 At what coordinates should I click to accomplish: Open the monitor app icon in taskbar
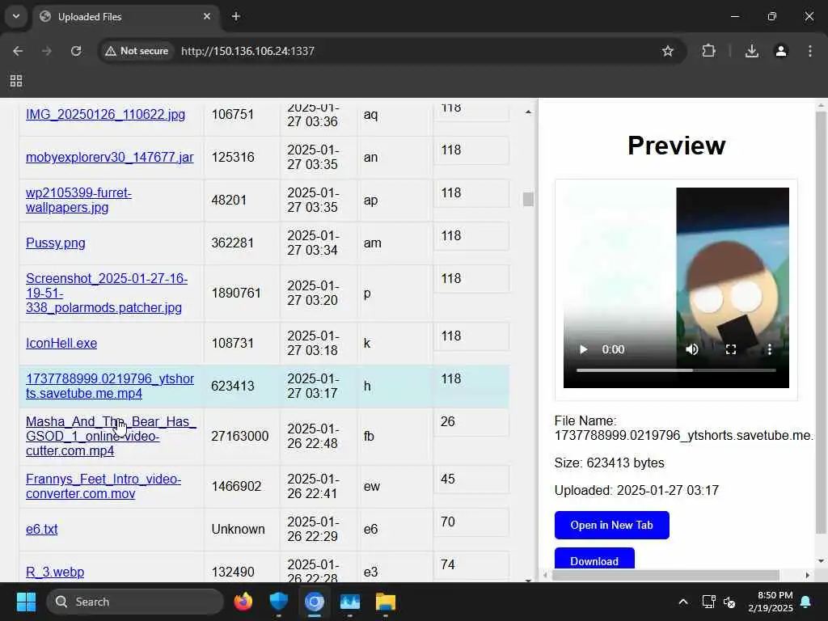[x=349, y=602]
